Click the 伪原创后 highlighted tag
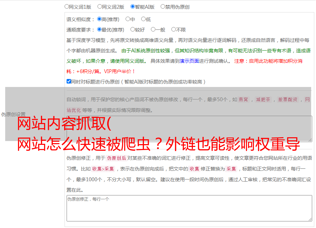 click(x=116, y=158)
